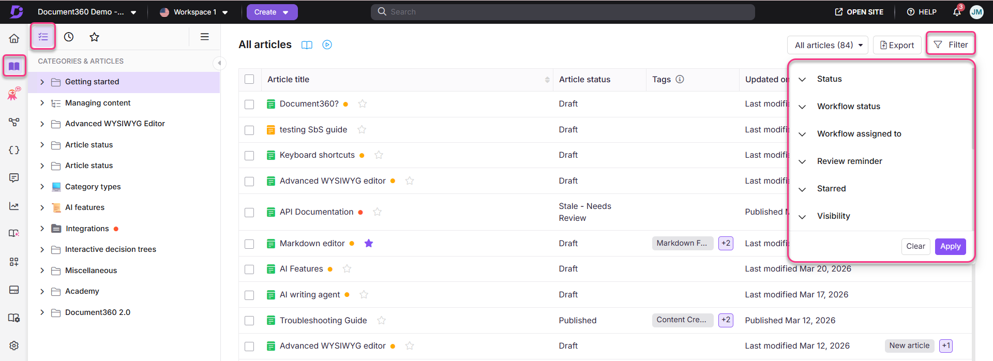This screenshot has width=993, height=361.
Task: Open the All articles (84) dropdown
Action: click(x=828, y=45)
